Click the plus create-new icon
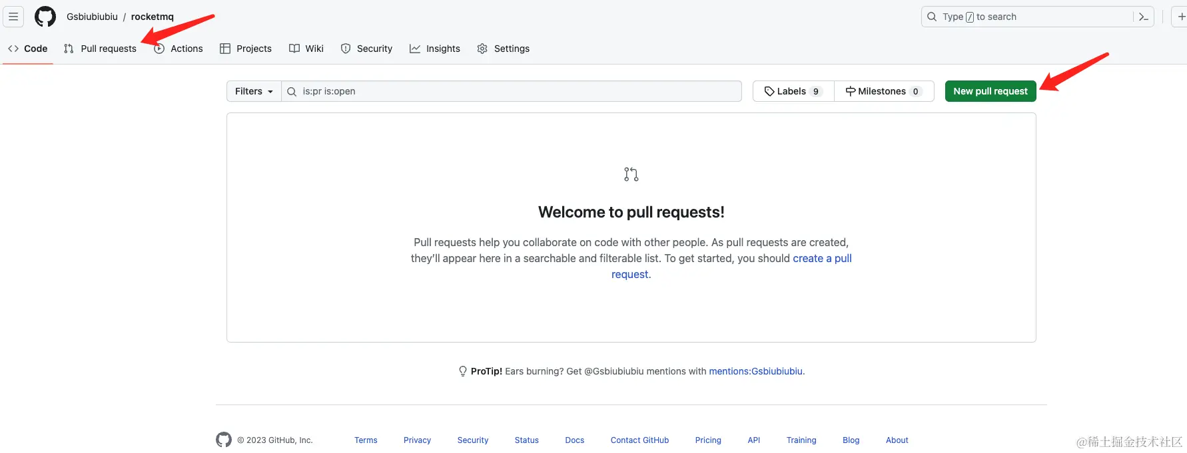 [1181, 17]
